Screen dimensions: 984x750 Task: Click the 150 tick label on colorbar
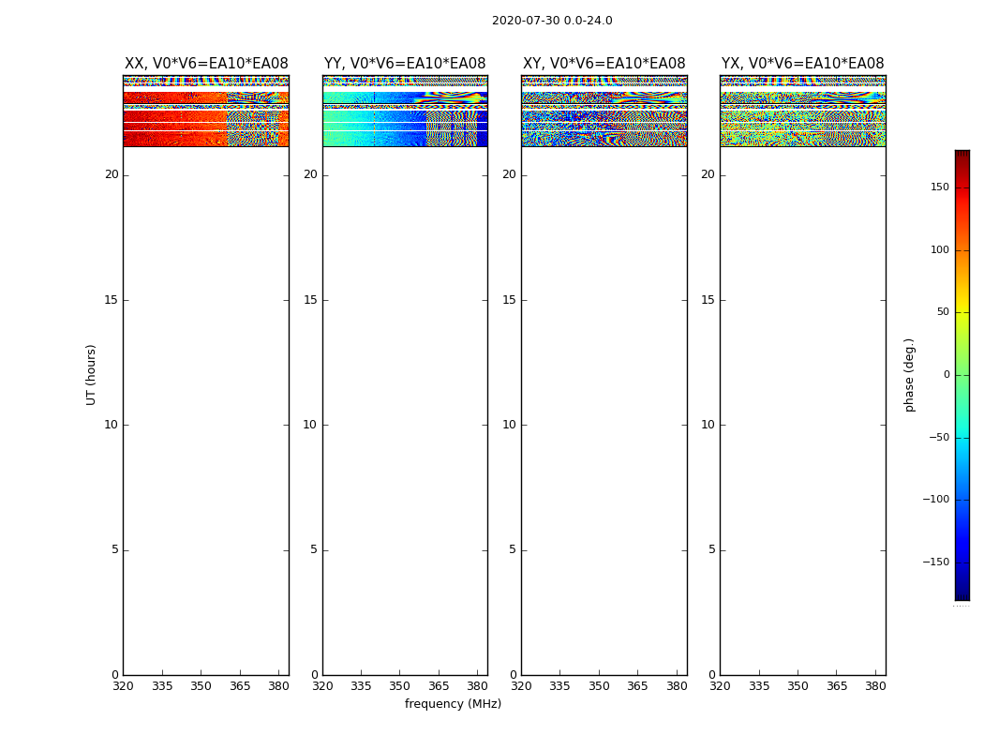click(939, 187)
